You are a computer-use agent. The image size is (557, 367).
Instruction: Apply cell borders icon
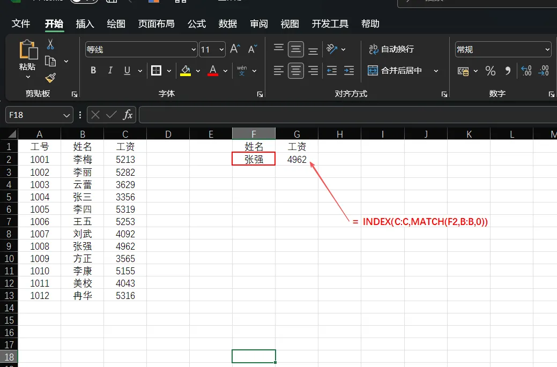pyautogui.click(x=156, y=71)
